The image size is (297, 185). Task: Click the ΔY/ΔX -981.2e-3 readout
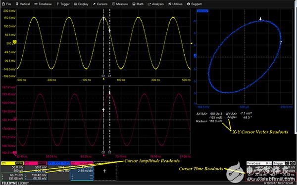[210, 113]
